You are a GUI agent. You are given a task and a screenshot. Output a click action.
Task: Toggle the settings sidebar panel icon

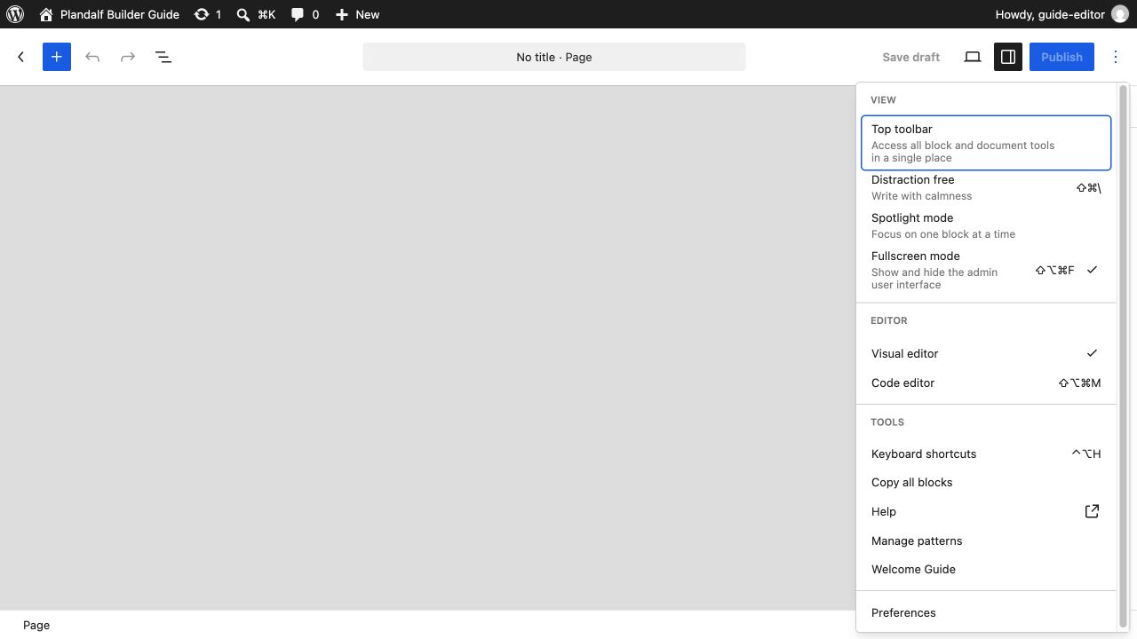click(1008, 57)
